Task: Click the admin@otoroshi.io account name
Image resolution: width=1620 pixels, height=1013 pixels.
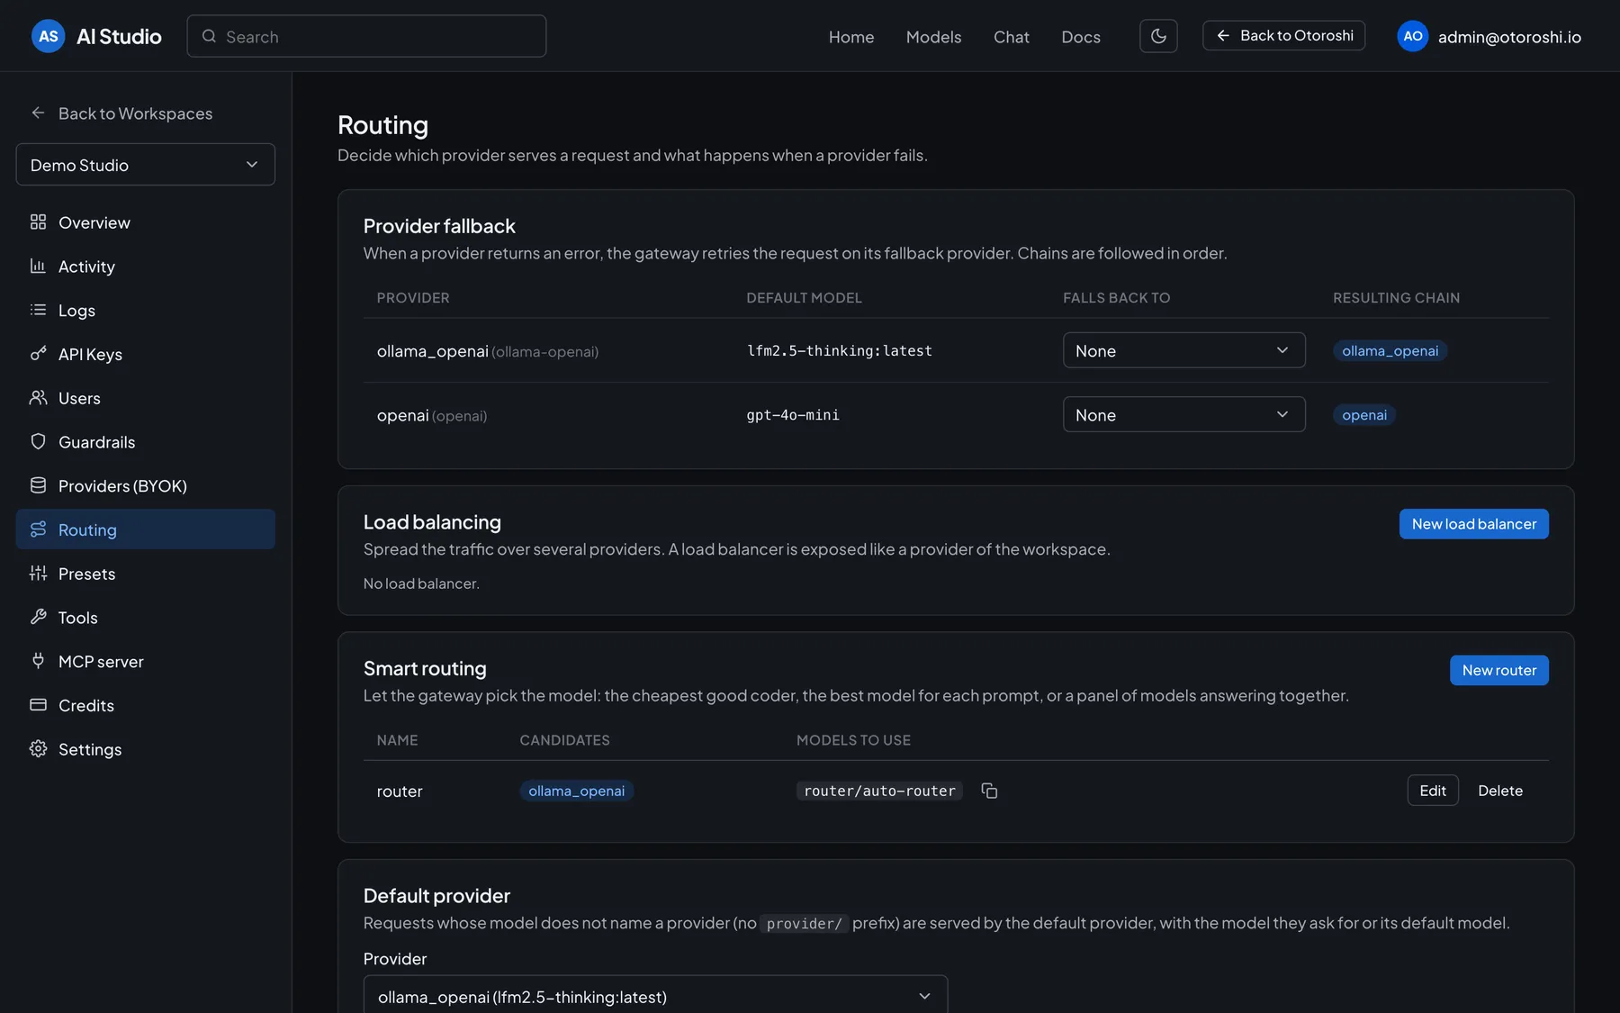Action: (1509, 37)
